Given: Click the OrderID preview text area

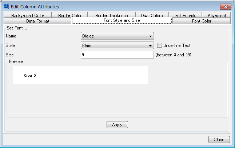Looking at the screenshot, I should tap(80, 75).
